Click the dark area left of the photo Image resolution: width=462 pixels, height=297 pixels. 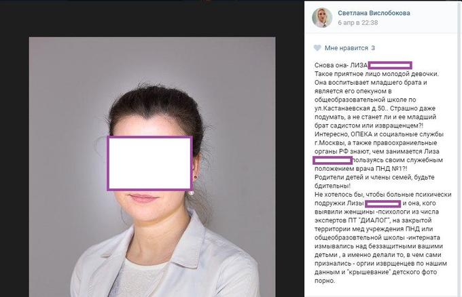(14, 165)
